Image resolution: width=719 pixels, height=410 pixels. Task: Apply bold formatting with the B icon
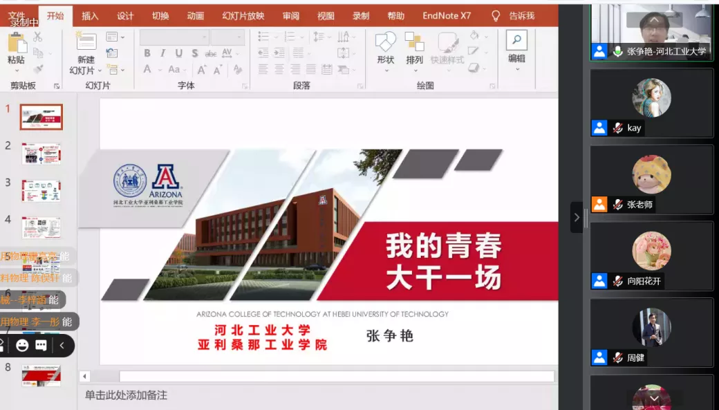pyautogui.click(x=148, y=53)
